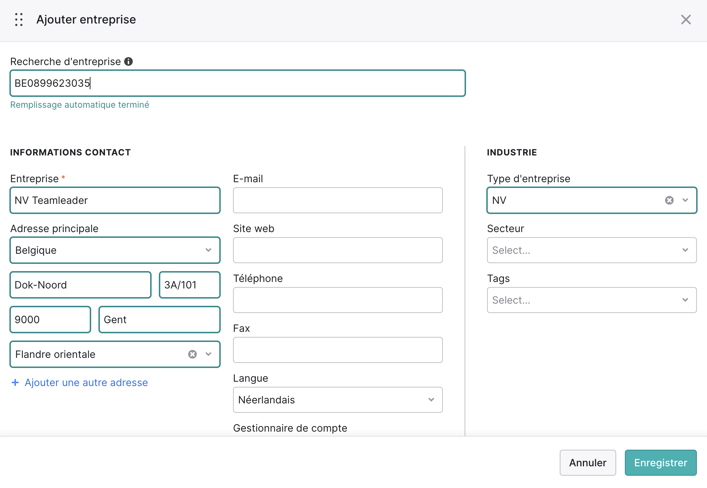The height and width of the screenshot is (488, 707).
Task: Click the 3A/101 house number field
Action: tap(190, 285)
